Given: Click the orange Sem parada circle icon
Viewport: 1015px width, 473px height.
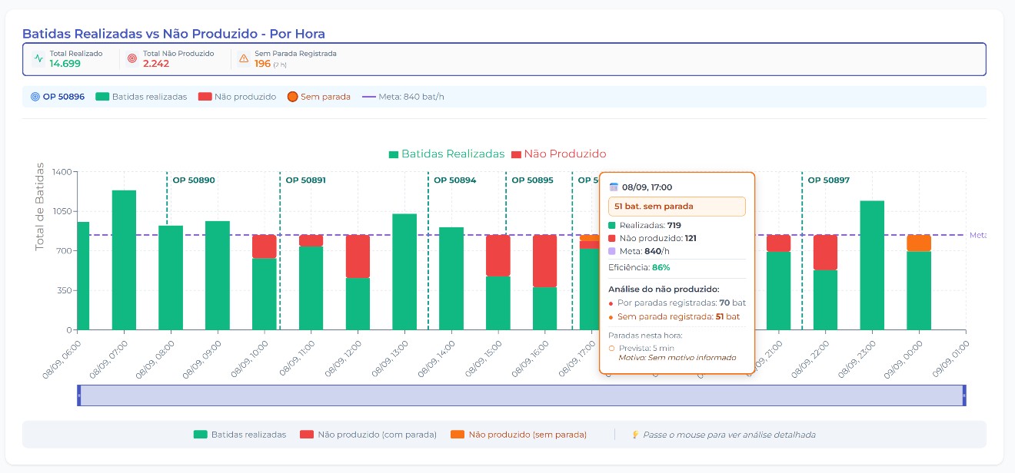Looking at the screenshot, I should click(x=292, y=97).
